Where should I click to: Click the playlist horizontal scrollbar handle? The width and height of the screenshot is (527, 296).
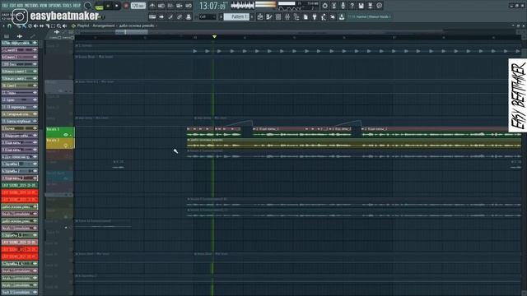point(132,32)
